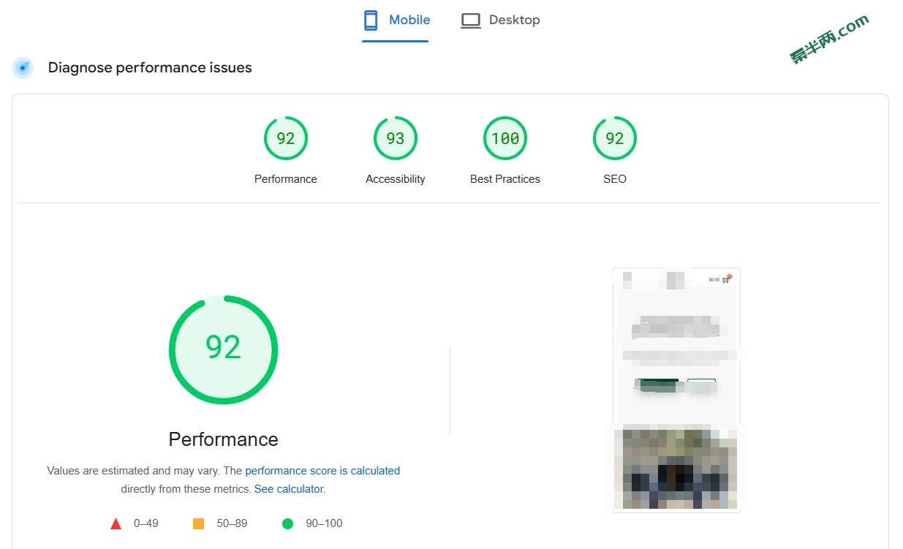Open the 'See calculator' link
Viewport: 903px width, 549px height.
(x=288, y=489)
